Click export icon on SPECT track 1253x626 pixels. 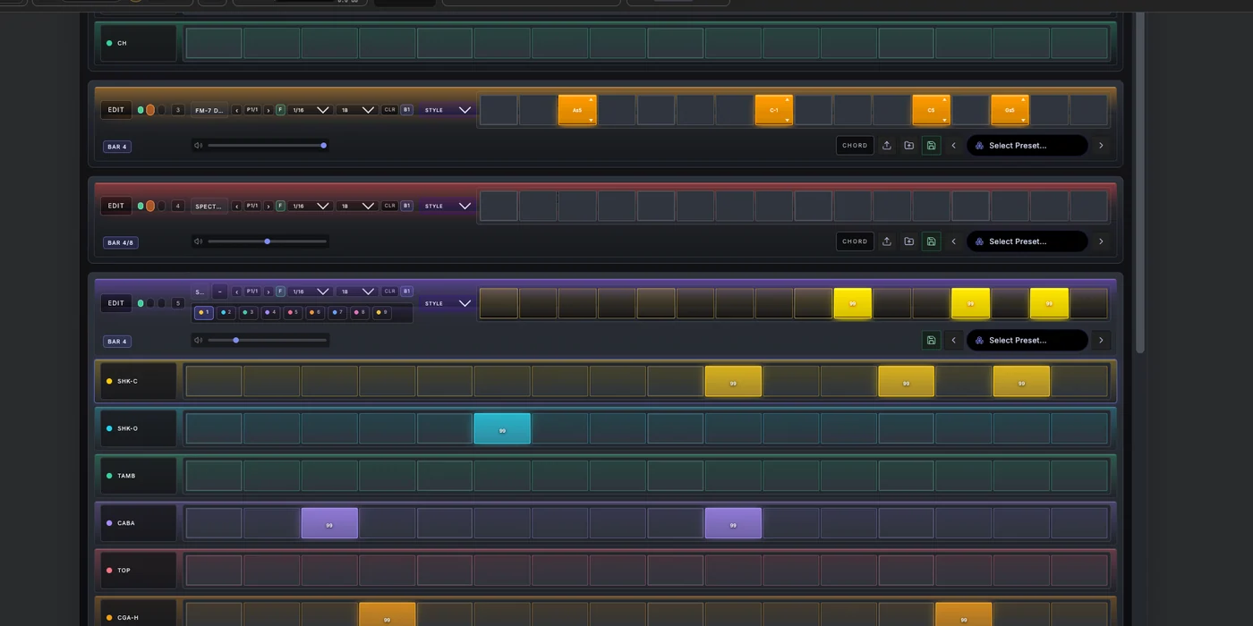[x=887, y=241]
